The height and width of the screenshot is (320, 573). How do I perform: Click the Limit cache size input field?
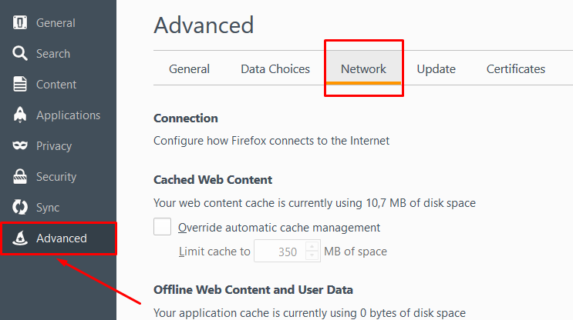(x=279, y=252)
